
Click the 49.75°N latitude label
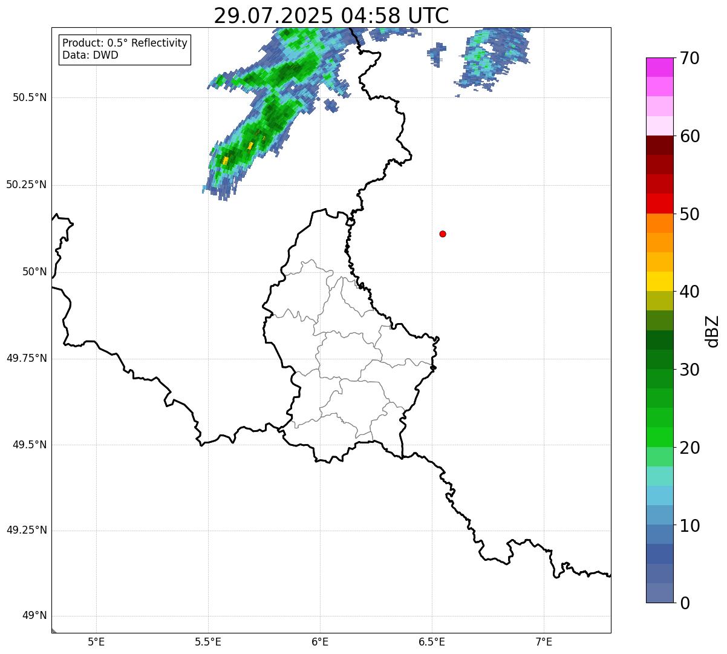point(27,358)
